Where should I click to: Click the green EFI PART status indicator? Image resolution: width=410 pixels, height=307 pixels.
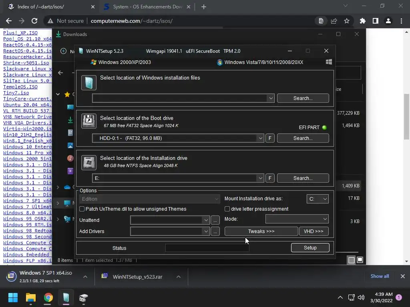pyautogui.click(x=324, y=128)
